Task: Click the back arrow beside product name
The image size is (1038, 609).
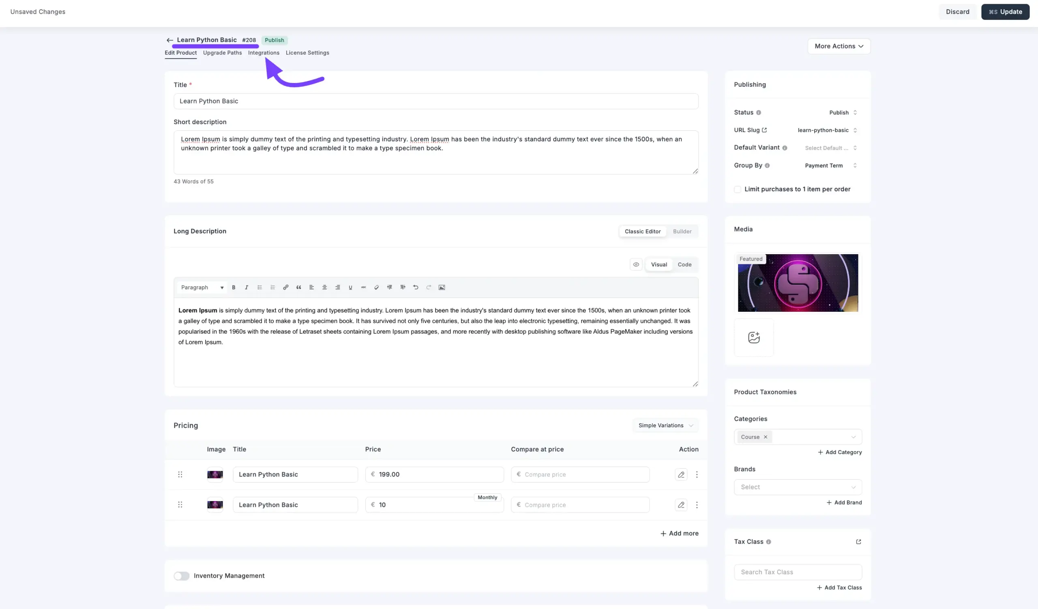Action: tap(170, 40)
